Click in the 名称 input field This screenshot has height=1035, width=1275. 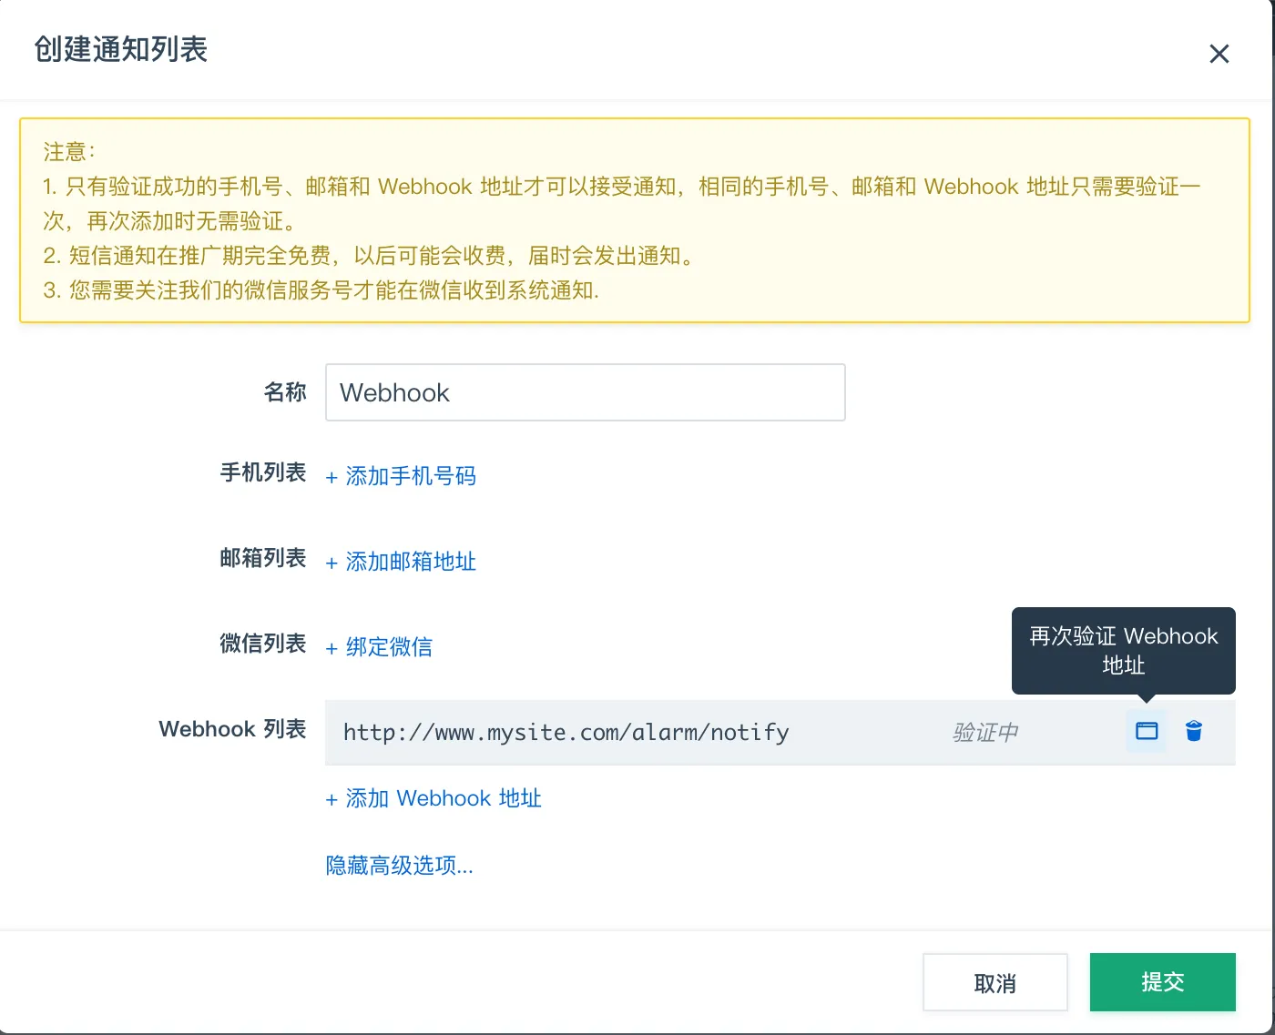[x=585, y=392]
